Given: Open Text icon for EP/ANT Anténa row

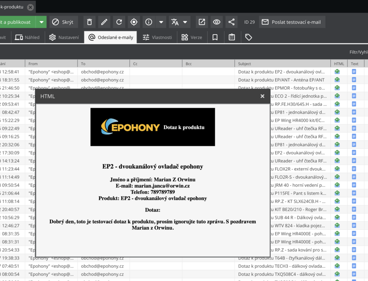Looking at the screenshot, I should 354,80.
